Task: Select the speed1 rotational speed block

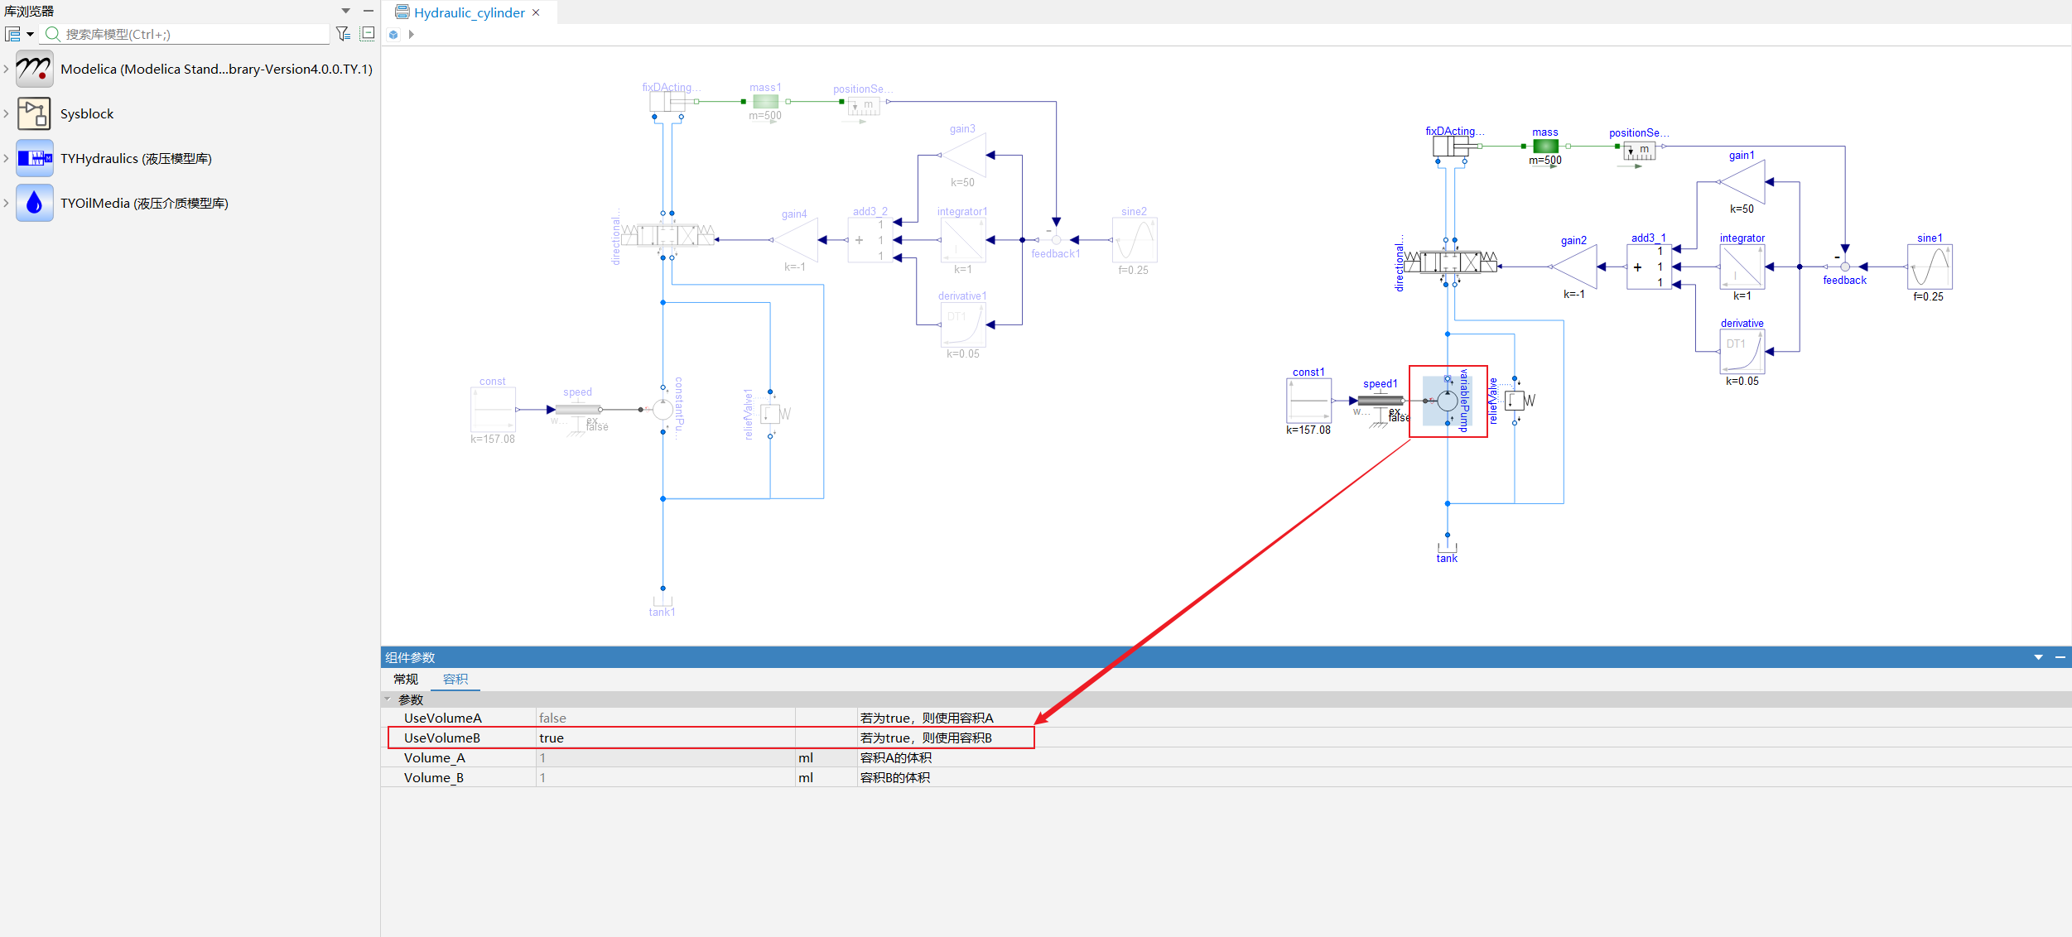Action: pyautogui.click(x=1380, y=401)
